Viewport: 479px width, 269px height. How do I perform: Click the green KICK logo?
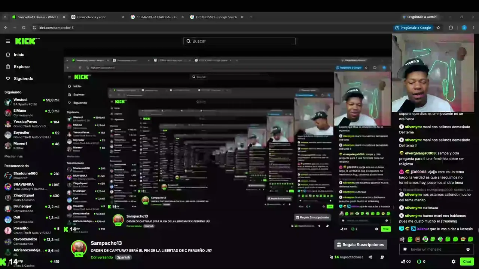[x=27, y=41]
